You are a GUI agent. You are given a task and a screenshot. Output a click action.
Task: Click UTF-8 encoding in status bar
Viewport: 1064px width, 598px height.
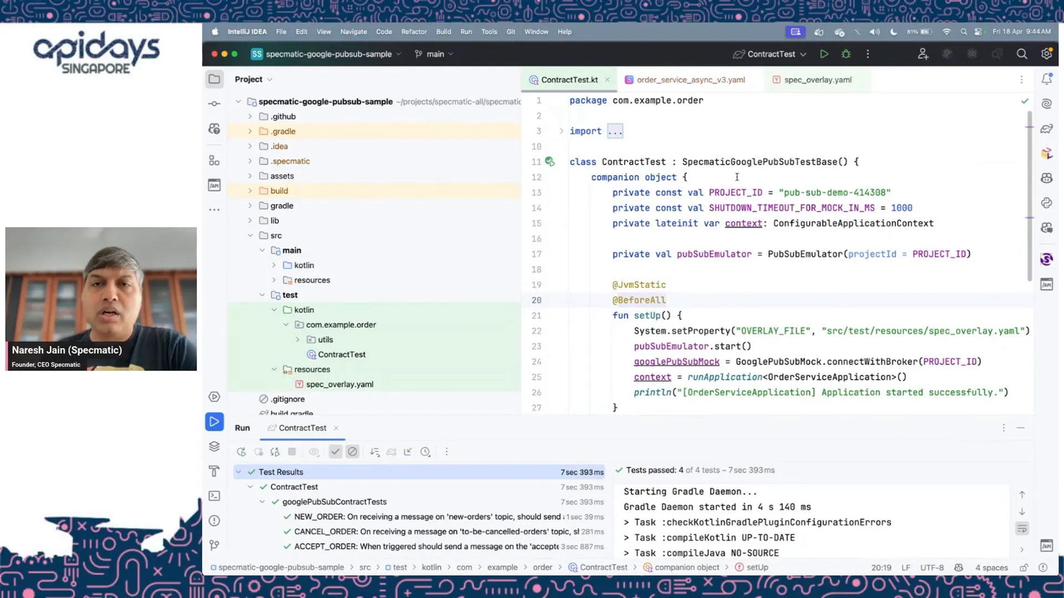tap(932, 568)
